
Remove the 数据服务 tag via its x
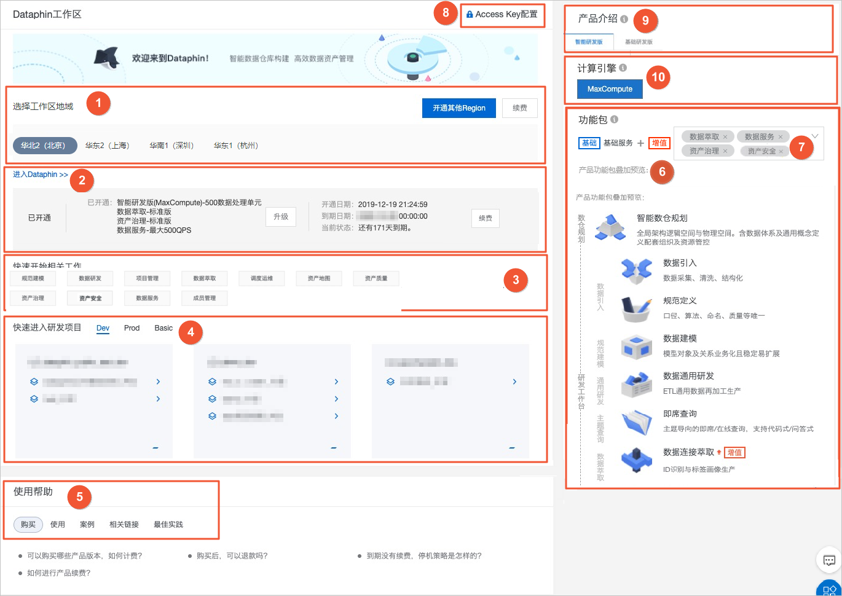pyautogui.click(x=781, y=137)
